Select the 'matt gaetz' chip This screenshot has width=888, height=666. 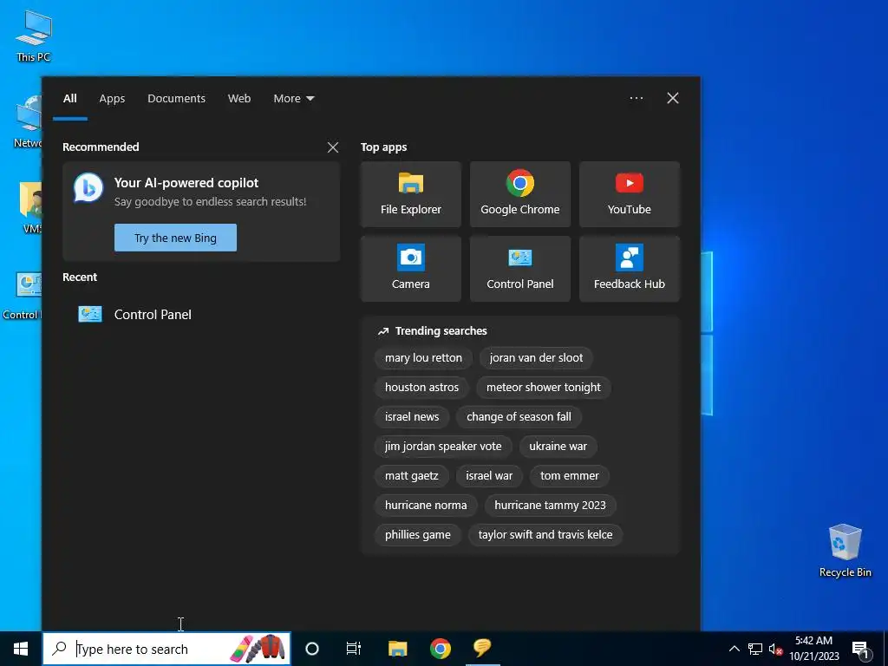pos(412,476)
